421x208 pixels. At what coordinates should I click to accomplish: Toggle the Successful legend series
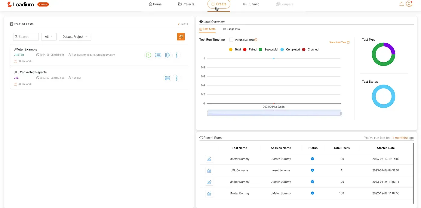point(268,50)
